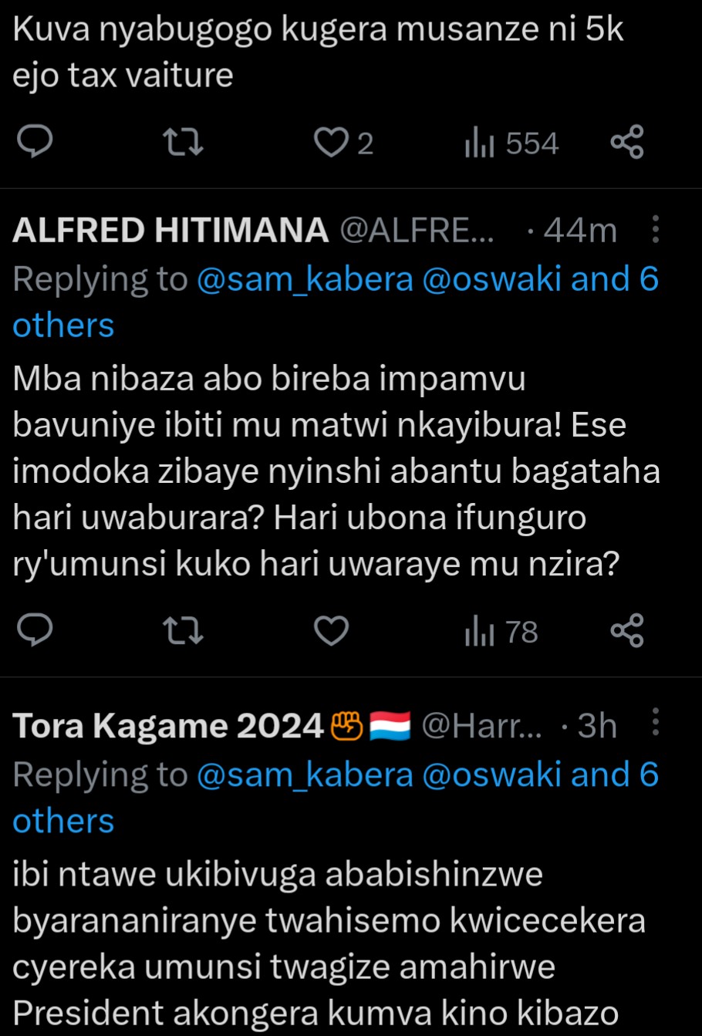Retweet the Nyabugogo taxi fare tweet

pos(184,143)
